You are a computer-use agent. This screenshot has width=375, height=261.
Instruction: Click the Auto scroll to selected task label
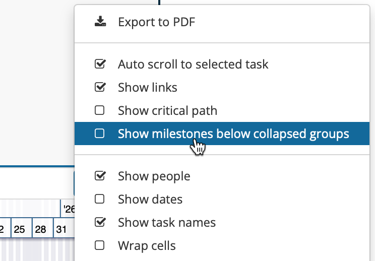click(x=193, y=64)
